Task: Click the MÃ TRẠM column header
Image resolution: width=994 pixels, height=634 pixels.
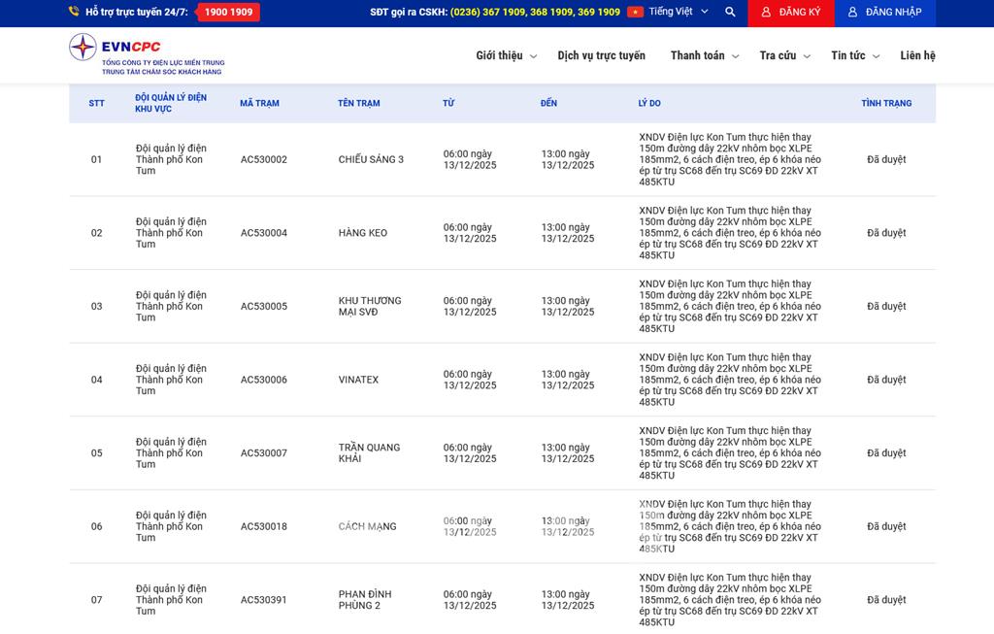Action: point(259,103)
